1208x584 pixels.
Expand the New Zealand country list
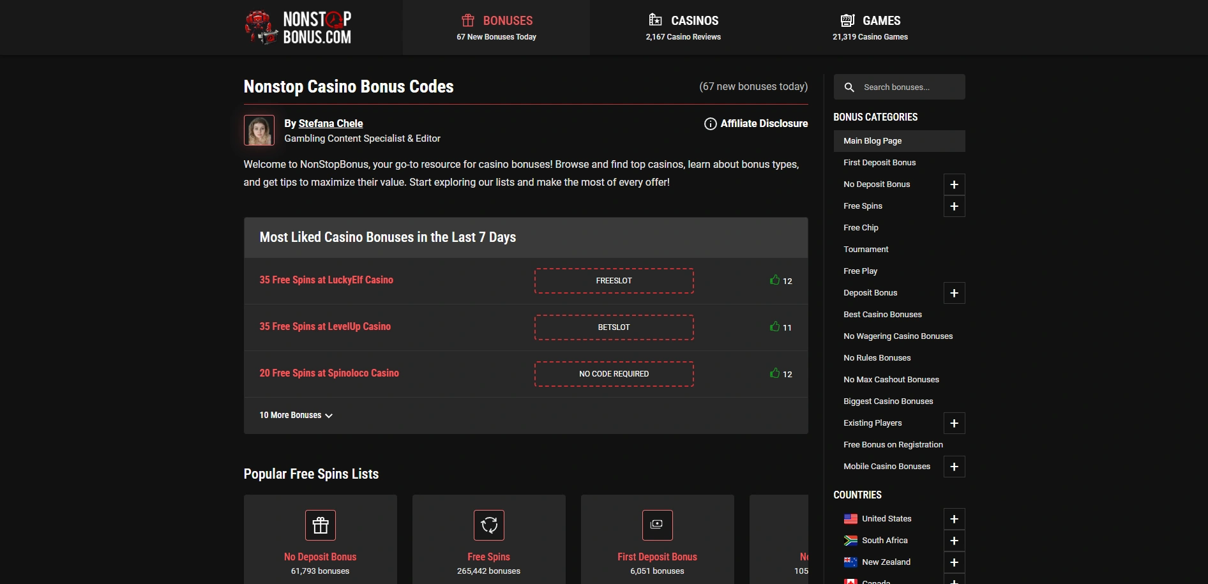[x=954, y=562]
